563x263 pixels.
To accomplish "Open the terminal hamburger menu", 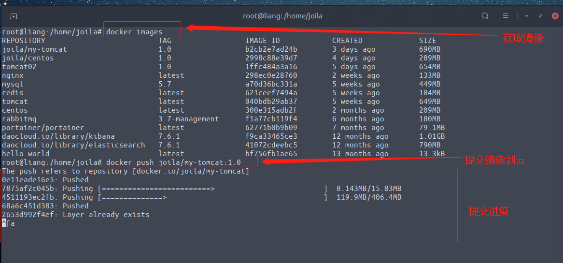I will click(505, 16).
